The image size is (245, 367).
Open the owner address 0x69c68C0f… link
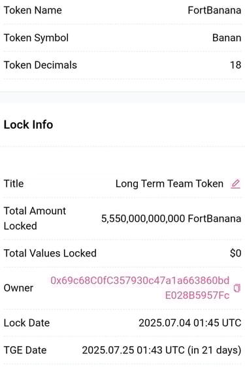pyautogui.click(x=140, y=288)
